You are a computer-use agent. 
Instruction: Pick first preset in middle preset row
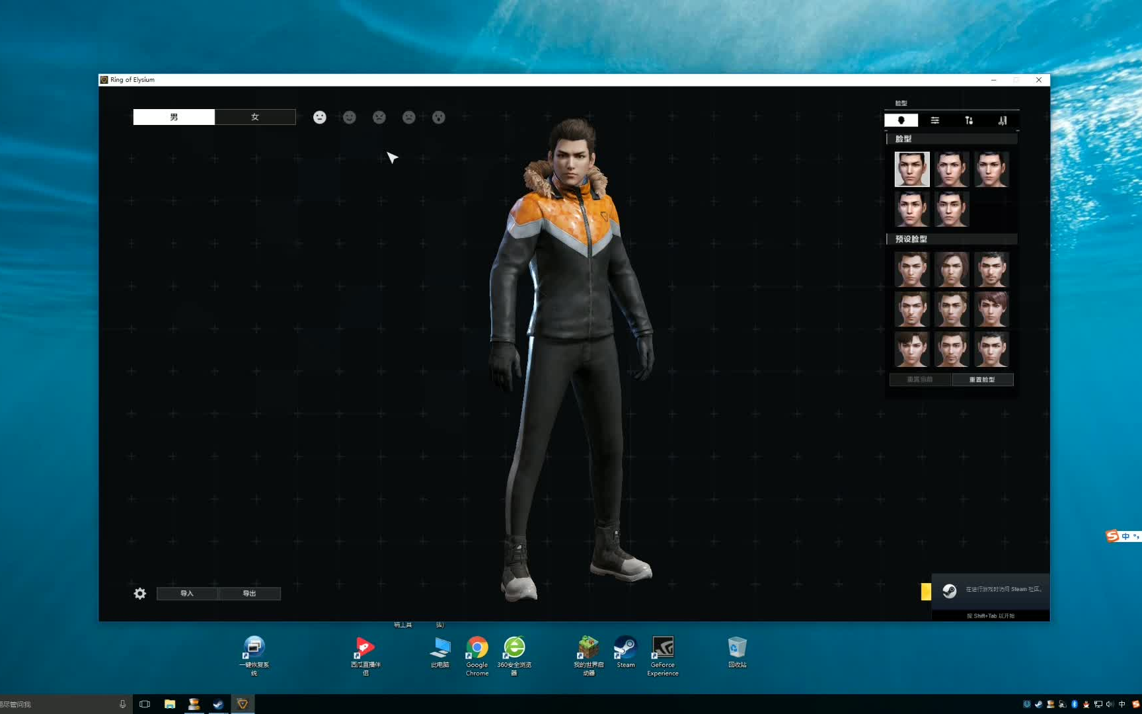coord(912,309)
